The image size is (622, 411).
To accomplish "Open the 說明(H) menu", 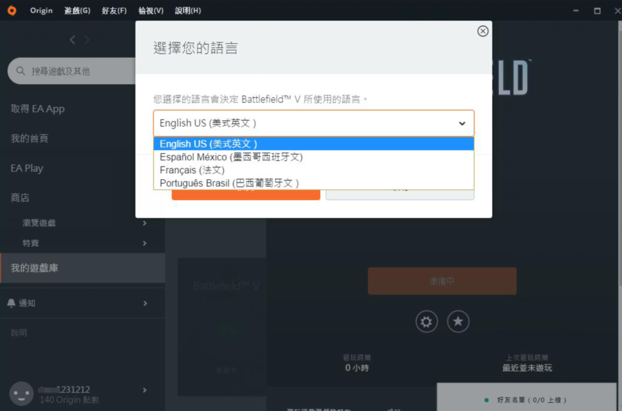I will pos(188,10).
